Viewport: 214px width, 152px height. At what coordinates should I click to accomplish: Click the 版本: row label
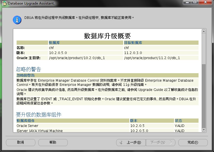[x=21, y=53]
